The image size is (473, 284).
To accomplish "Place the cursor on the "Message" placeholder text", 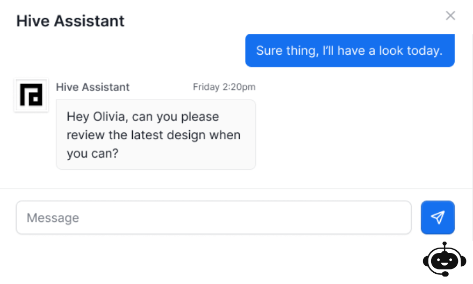I will pyautogui.click(x=53, y=218).
